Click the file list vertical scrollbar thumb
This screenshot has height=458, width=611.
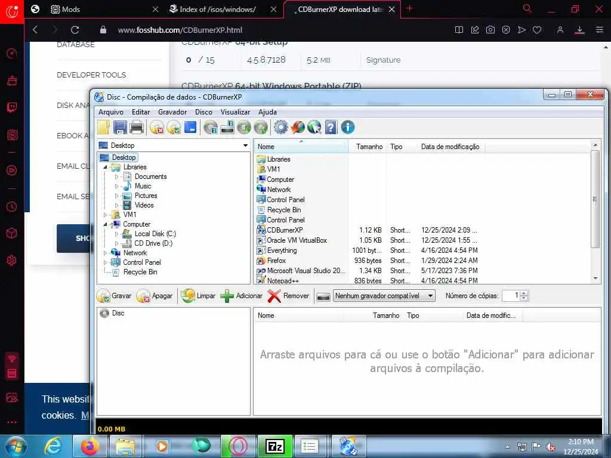[x=595, y=199]
